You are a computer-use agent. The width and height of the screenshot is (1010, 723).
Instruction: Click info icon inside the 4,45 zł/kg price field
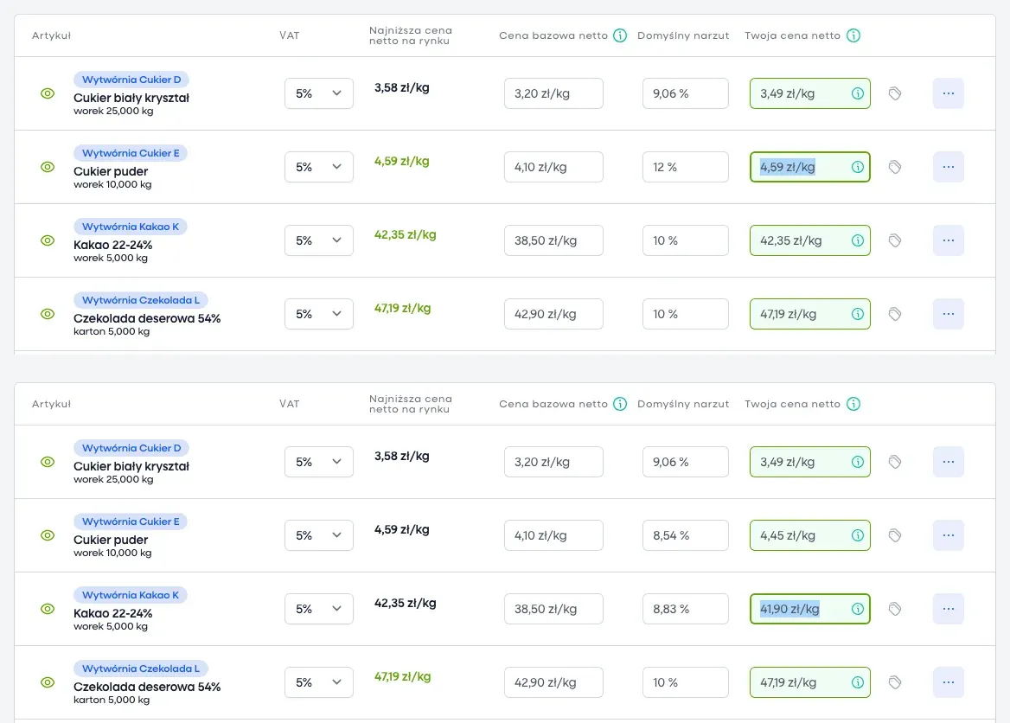tap(857, 535)
